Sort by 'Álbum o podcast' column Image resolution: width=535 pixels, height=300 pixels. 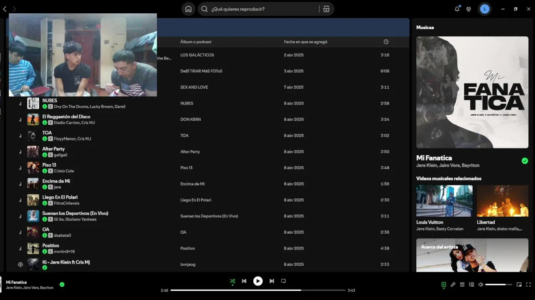pos(196,42)
